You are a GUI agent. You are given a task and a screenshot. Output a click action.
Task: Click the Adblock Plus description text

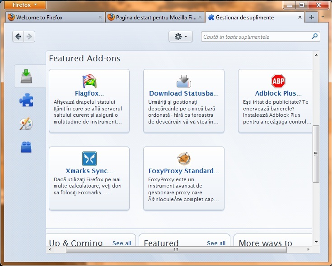(x=277, y=112)
